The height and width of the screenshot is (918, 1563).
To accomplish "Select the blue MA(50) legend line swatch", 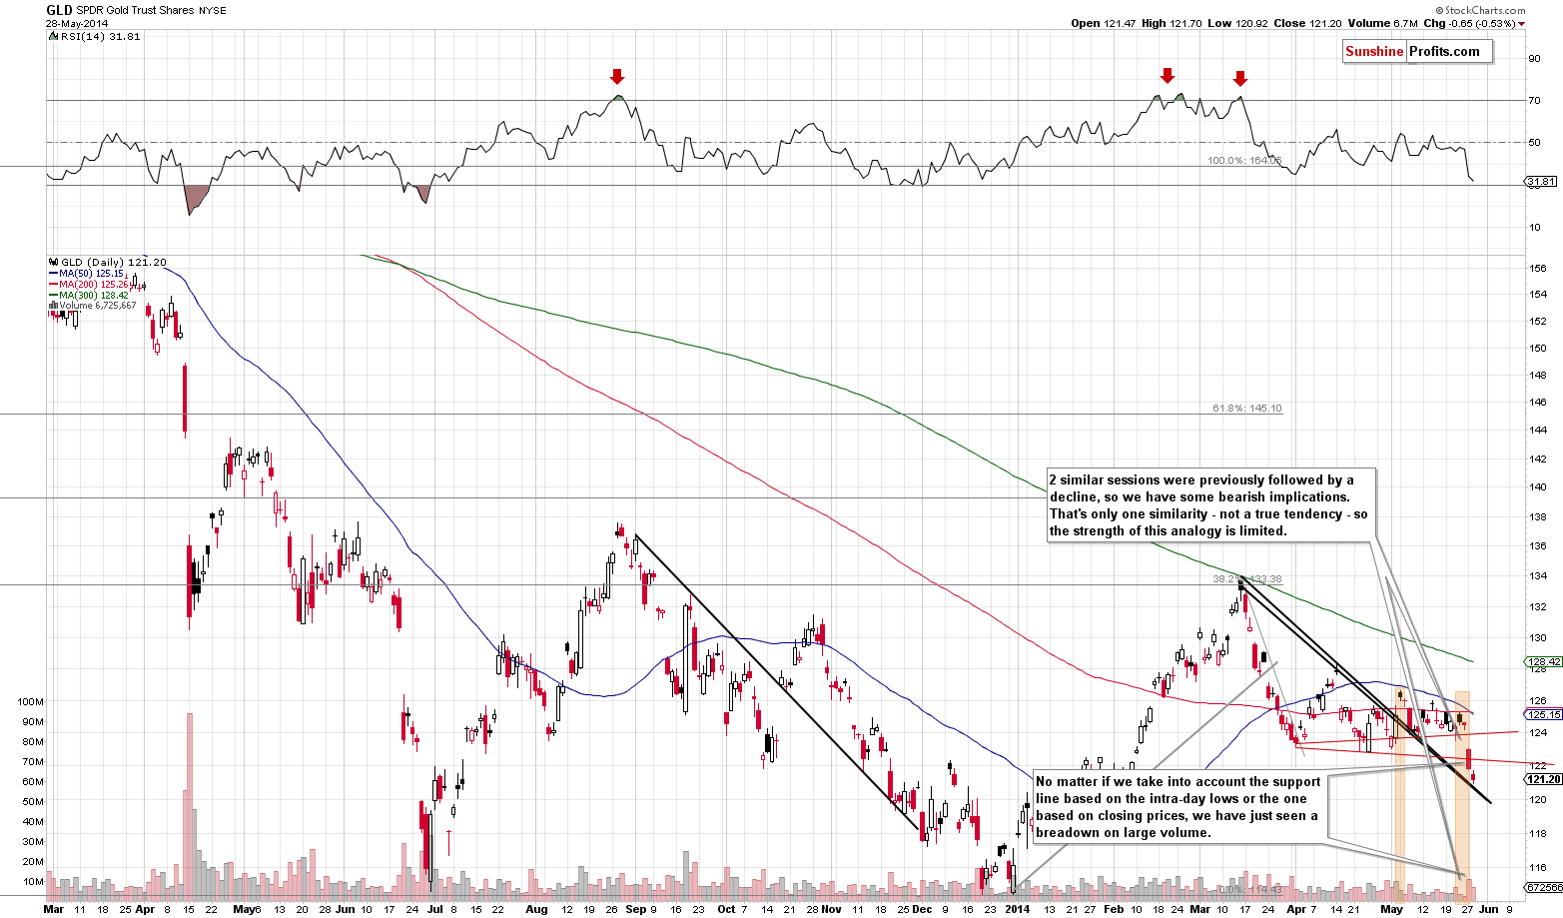I will (53, 274).
